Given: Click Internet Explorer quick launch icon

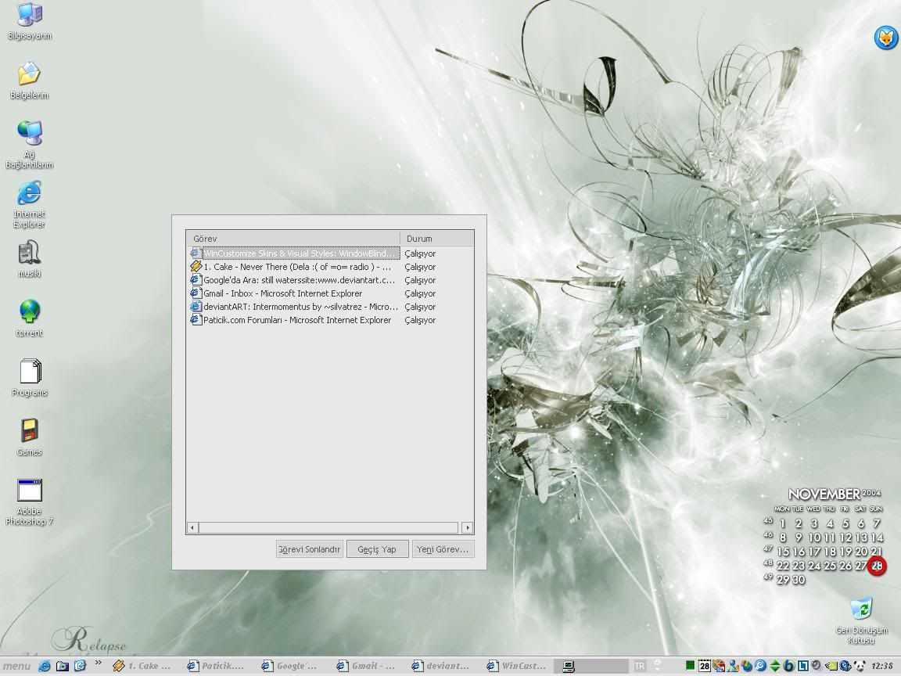Looking at the screenshot, I should [x=45, y=666].
